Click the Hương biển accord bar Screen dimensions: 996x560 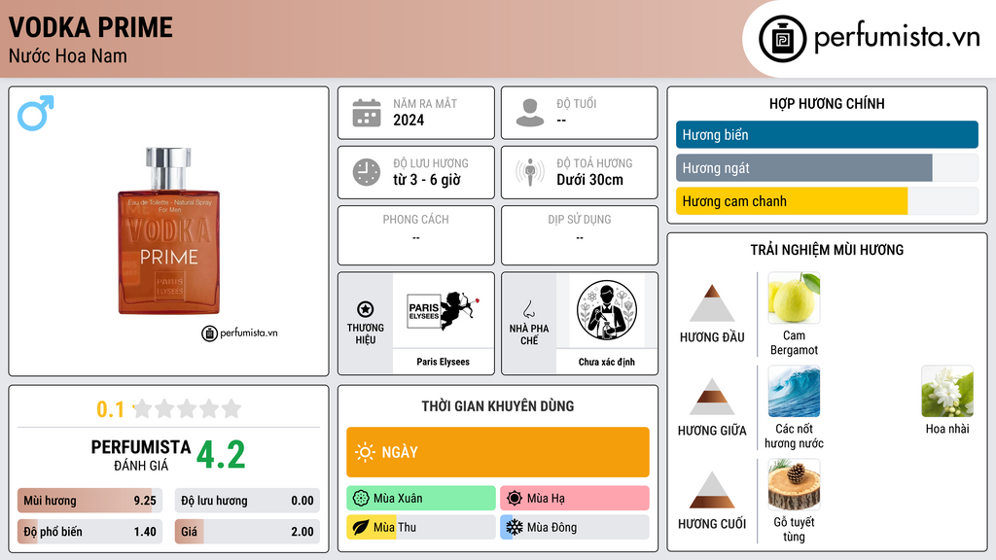[x=827, y=134]
